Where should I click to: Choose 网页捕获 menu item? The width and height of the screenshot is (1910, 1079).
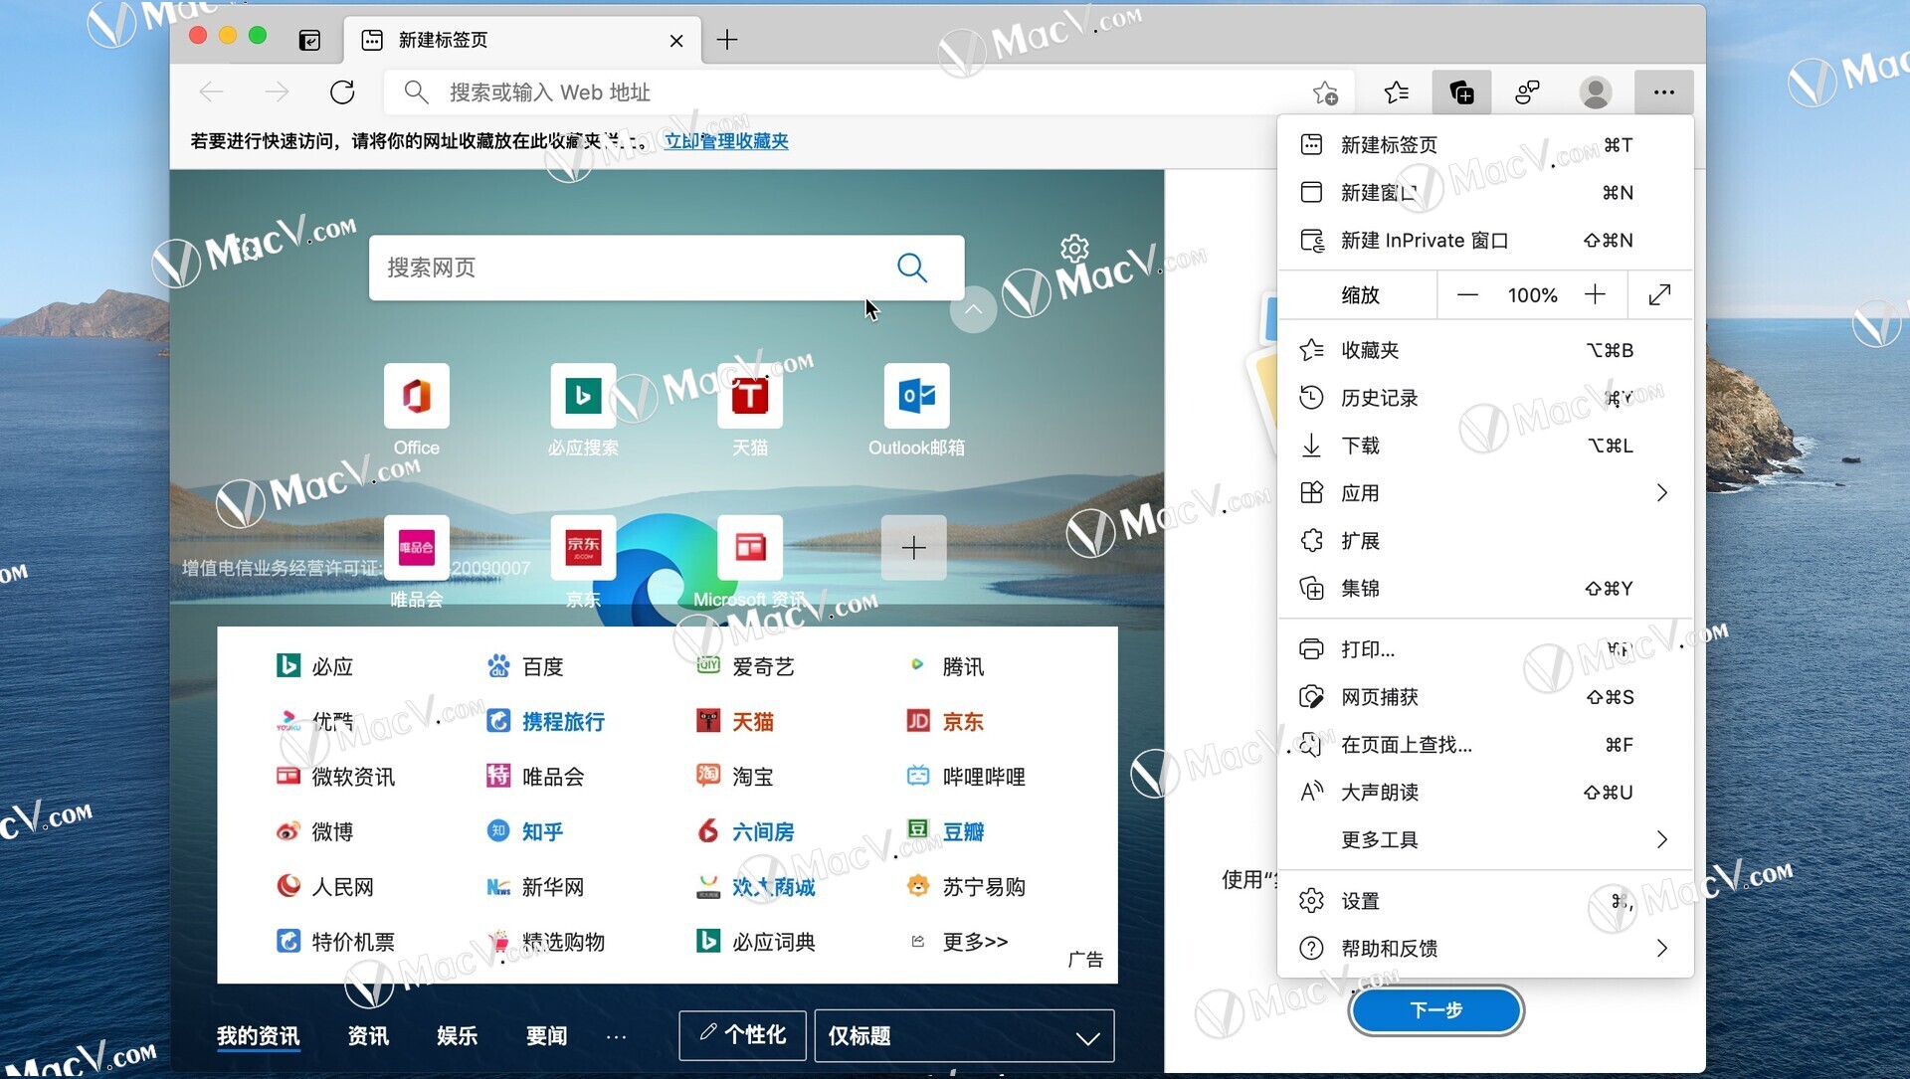click(1485, 697)
